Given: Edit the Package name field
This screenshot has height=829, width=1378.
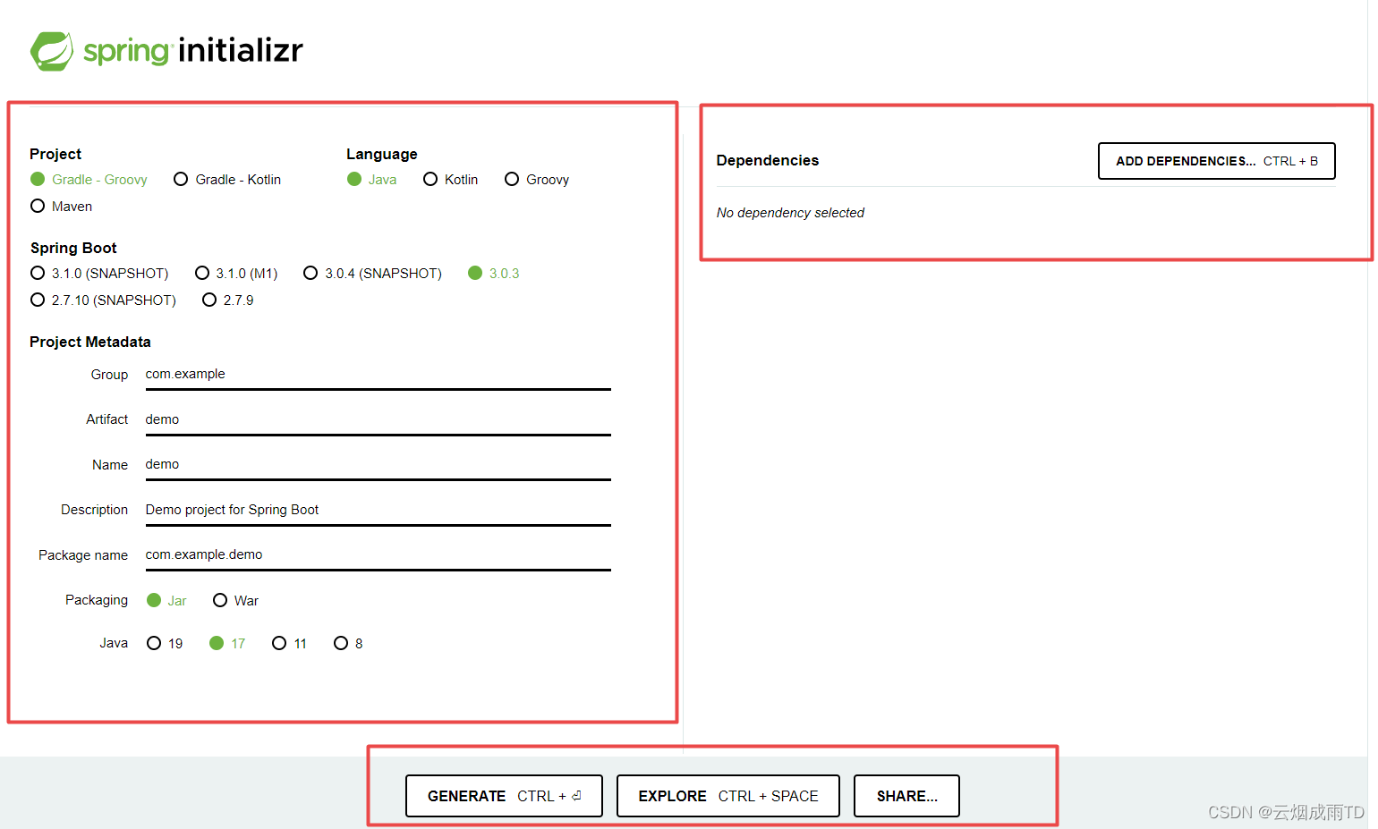Looking at the screenshot, I should tap(378, 555).
